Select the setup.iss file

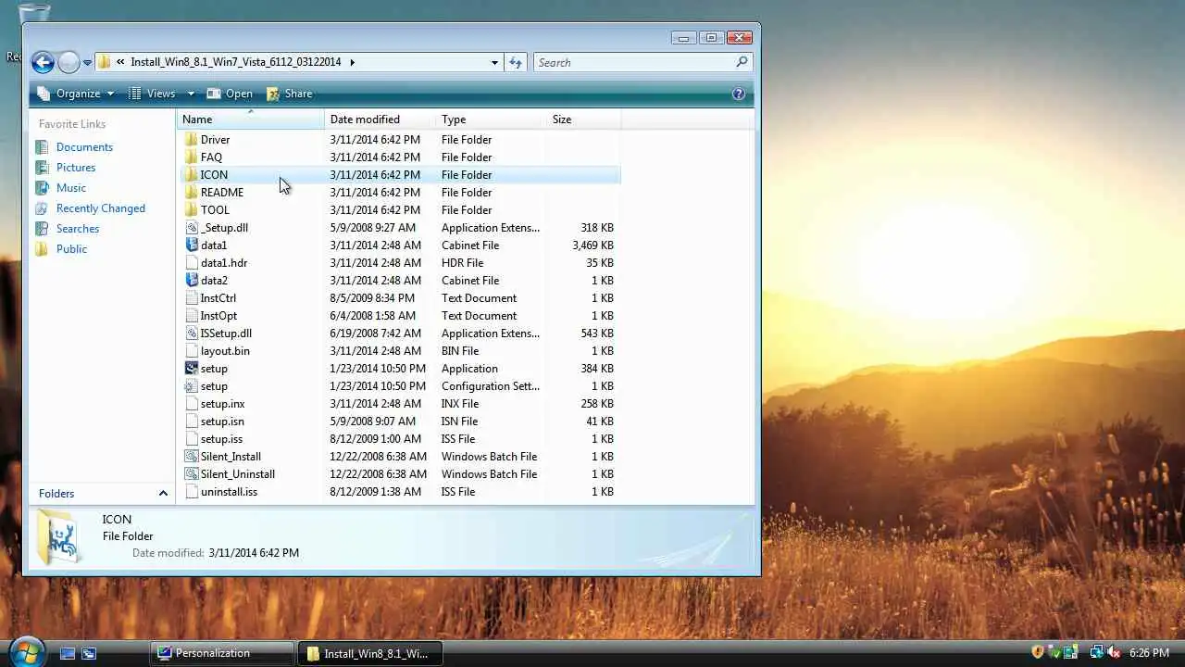point(221,439)
